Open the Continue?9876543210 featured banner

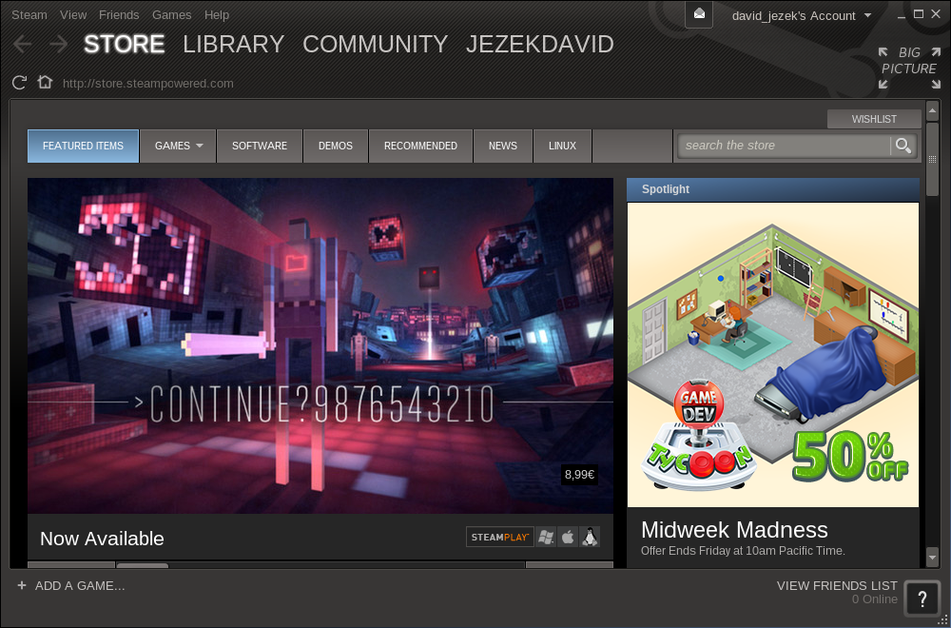[x=320, y=345]
